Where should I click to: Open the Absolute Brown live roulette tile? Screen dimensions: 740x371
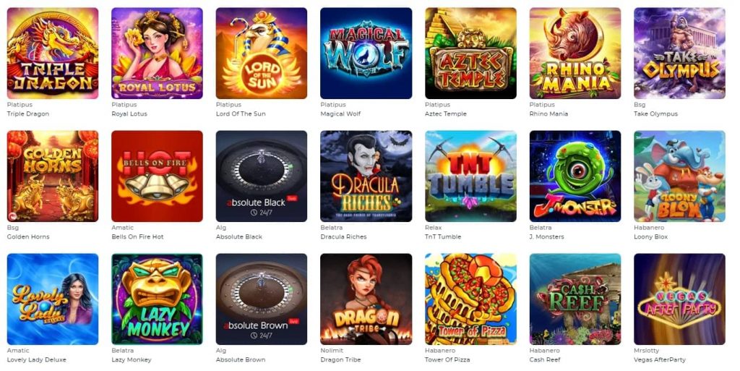tap(262, 299)
